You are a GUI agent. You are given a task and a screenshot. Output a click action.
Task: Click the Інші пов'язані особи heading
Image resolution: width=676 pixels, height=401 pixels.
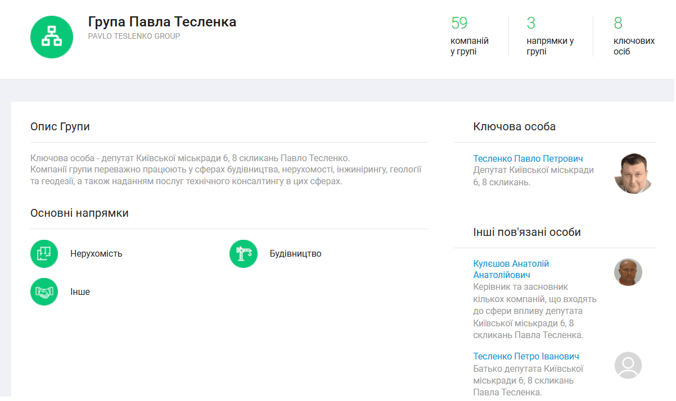(x=527, y=233)
